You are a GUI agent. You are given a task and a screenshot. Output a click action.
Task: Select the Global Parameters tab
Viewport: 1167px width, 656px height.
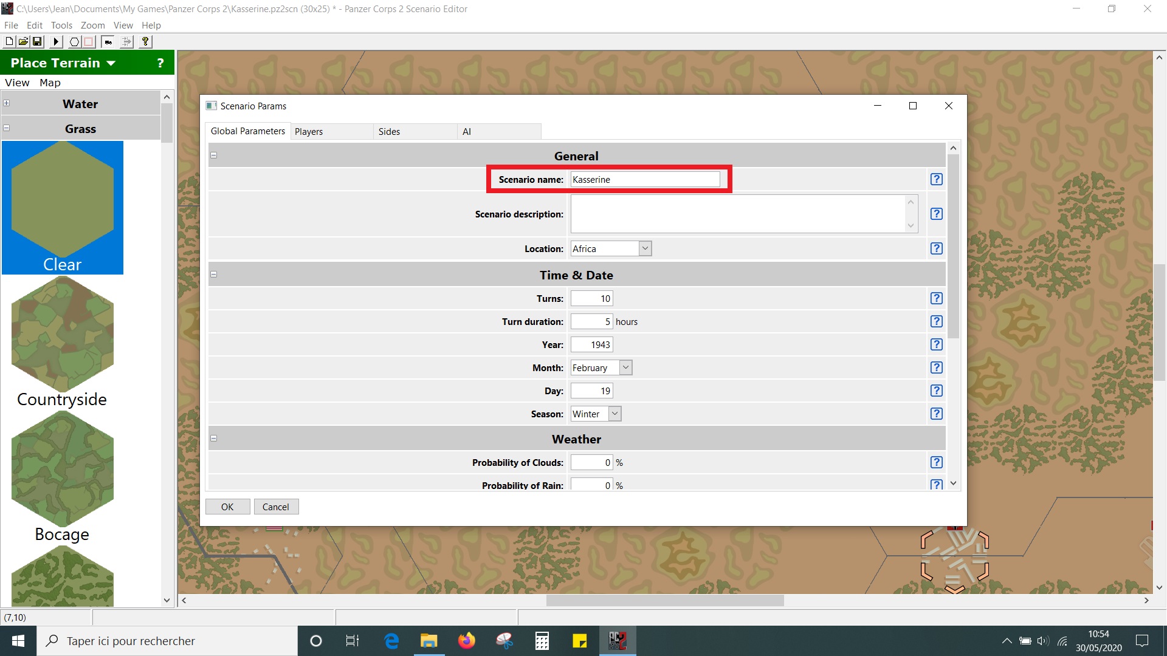[248, 131]
